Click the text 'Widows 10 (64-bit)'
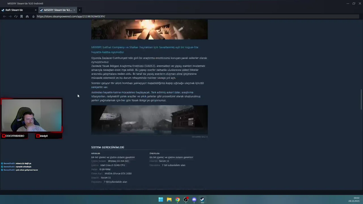Image resolution: width=363 pixels, height=204 pixels. (x=118, y=161)
